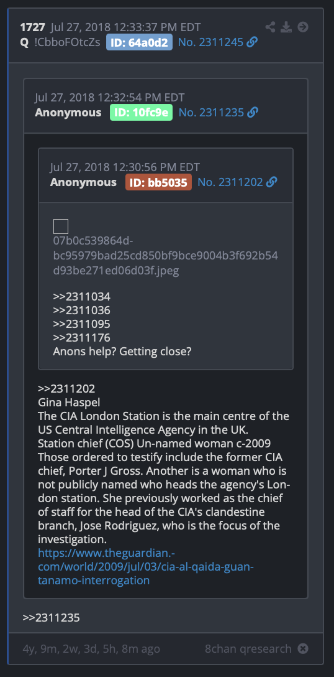Click the empty image placeholder box
334x677 pixels.
click(61, 226)
